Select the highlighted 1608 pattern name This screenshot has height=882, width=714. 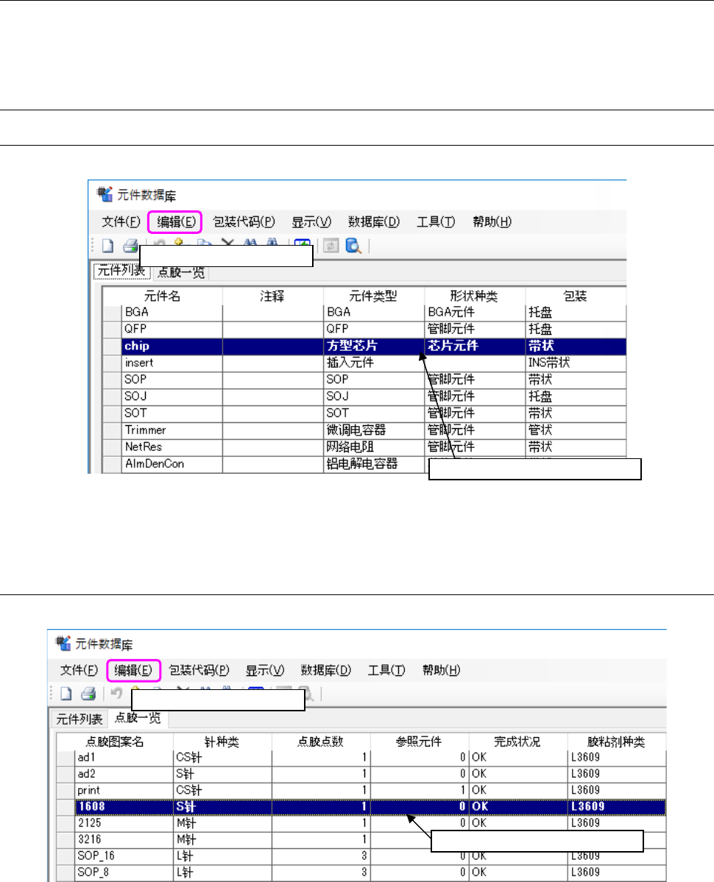click(124, 807)
